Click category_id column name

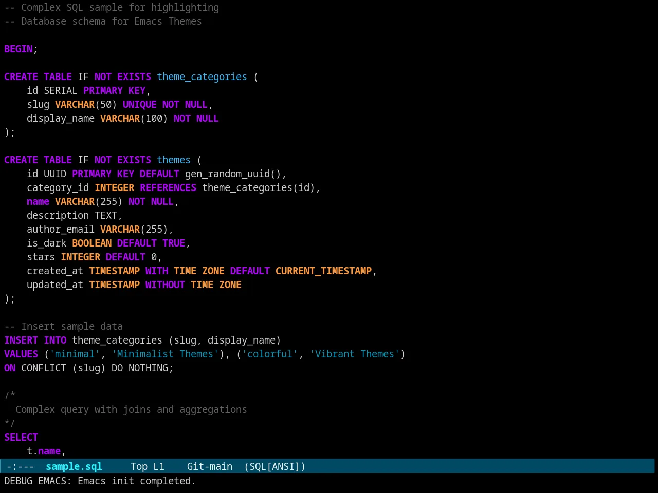(58, 187)
